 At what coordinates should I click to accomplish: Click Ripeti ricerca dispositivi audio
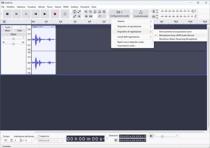[133, 42]
